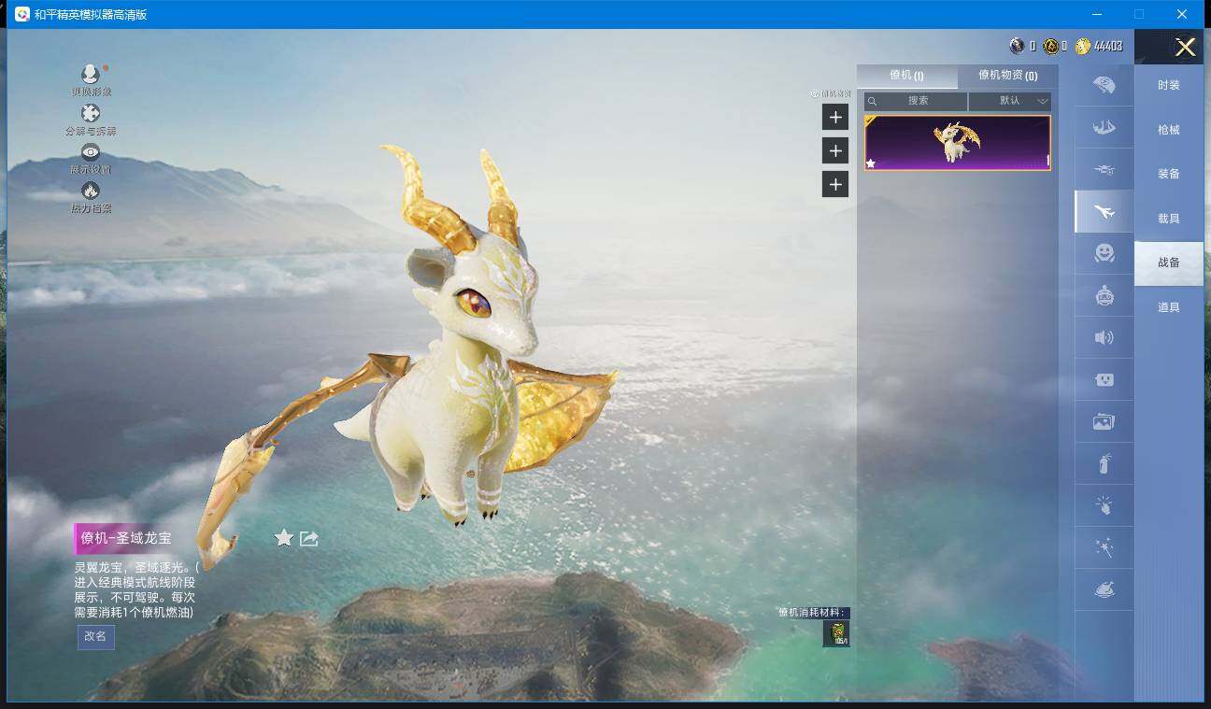Screen dimensions: 1211x709
Task: Open the finger-snap gesture category icon
Action: coord(1104,505)
